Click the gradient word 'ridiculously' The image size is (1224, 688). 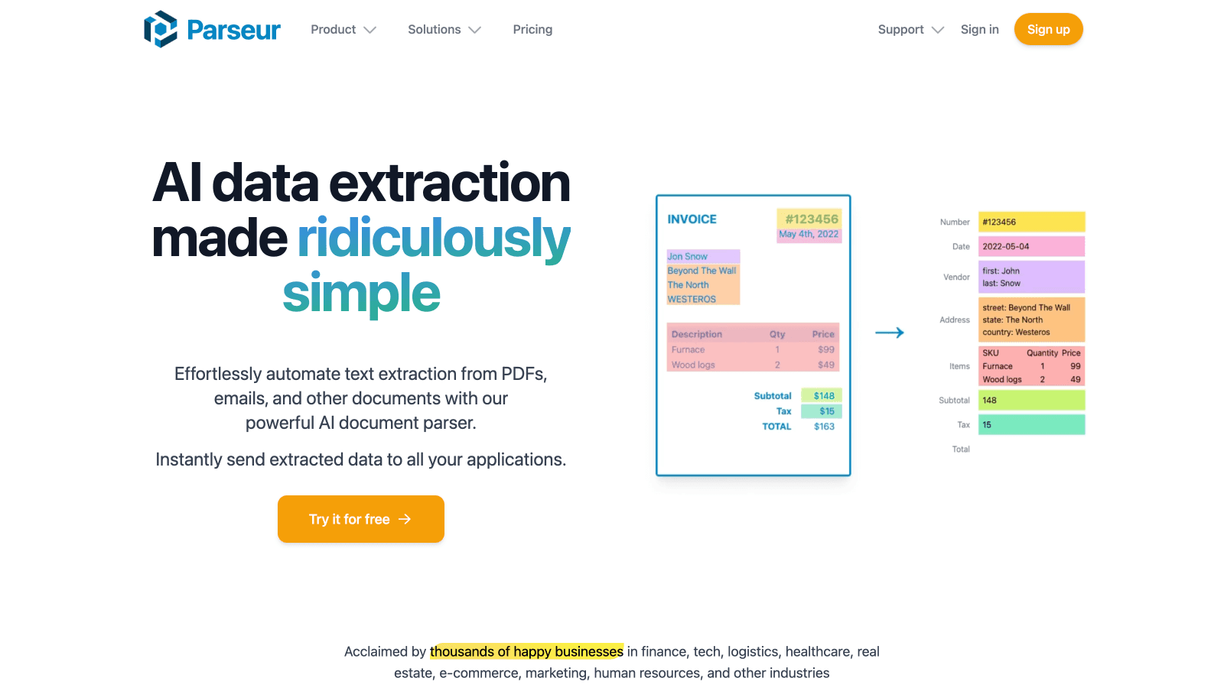click(434, 239)
